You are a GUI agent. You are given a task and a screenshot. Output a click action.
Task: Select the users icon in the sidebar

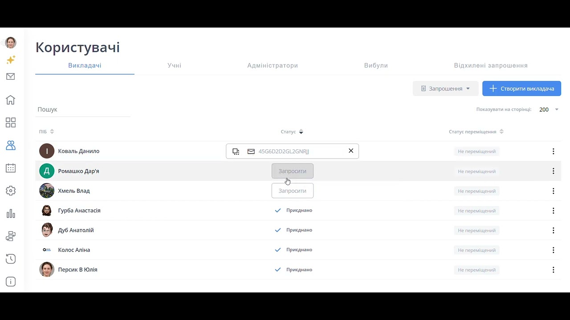click(x=11, y=145)
